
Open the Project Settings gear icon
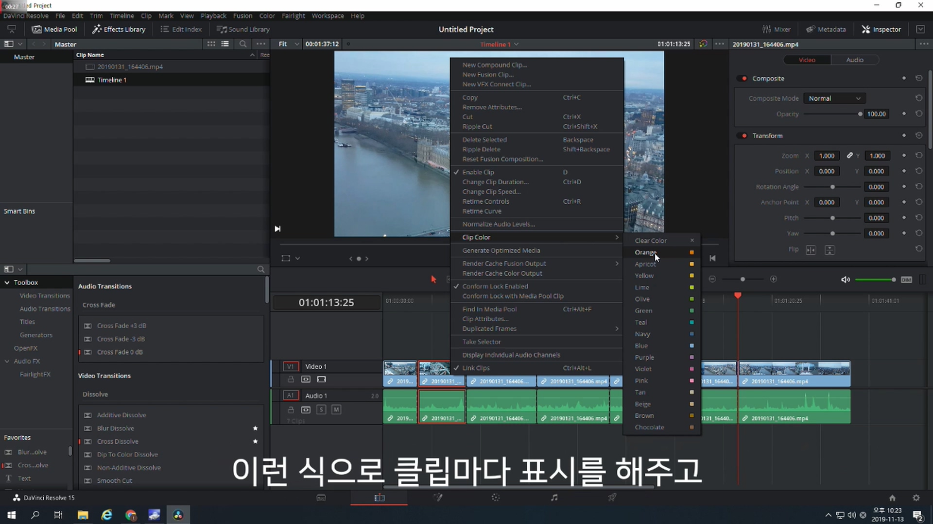(916, 498)
